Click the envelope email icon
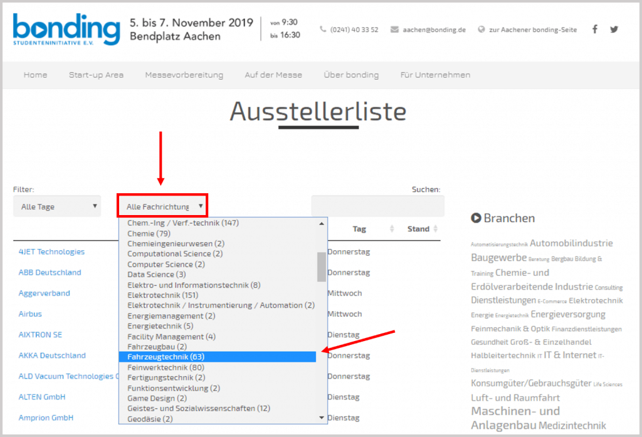 coord(394,29)
